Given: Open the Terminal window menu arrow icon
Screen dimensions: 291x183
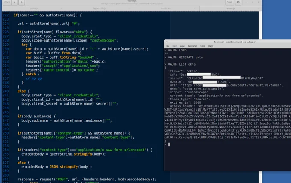Looking at the screenshot, I should tap(167, 42).
